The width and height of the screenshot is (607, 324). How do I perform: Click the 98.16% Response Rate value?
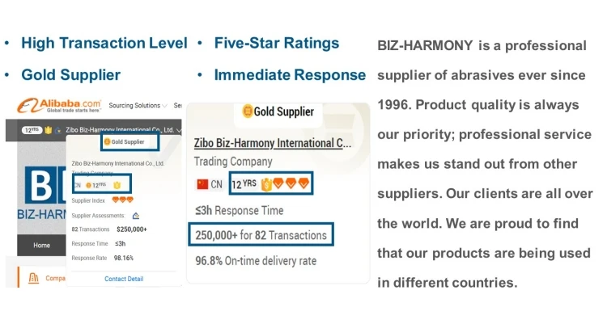pos(124,258)
